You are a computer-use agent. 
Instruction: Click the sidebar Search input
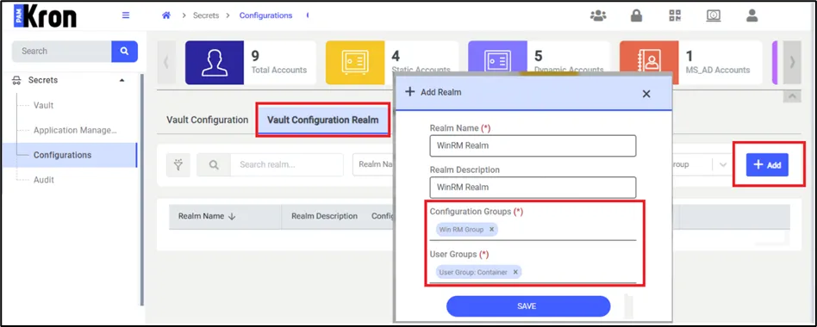click(x=61, y=51)
